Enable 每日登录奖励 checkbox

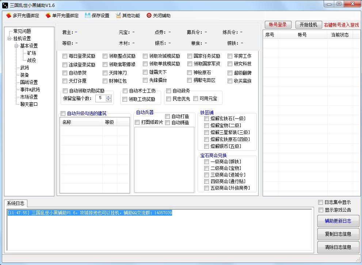tap(65, 56)
